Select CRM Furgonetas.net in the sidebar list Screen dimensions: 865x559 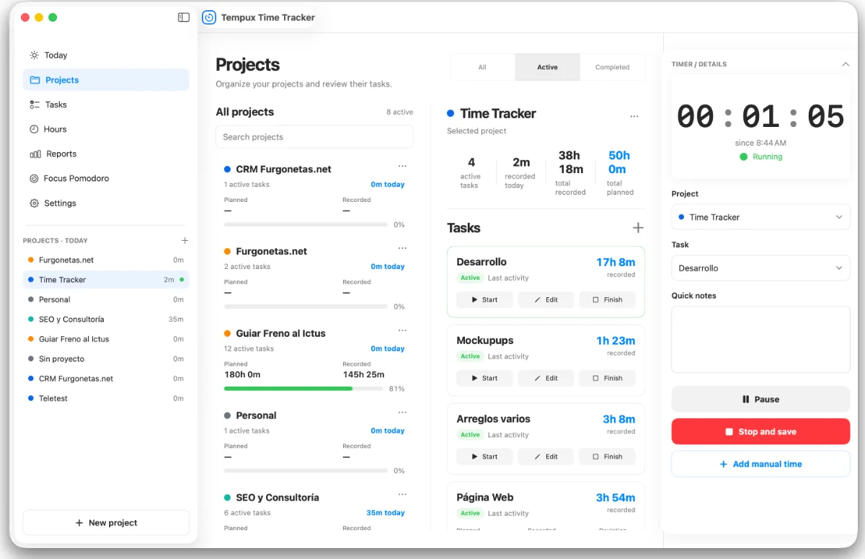tap(106, 379)
